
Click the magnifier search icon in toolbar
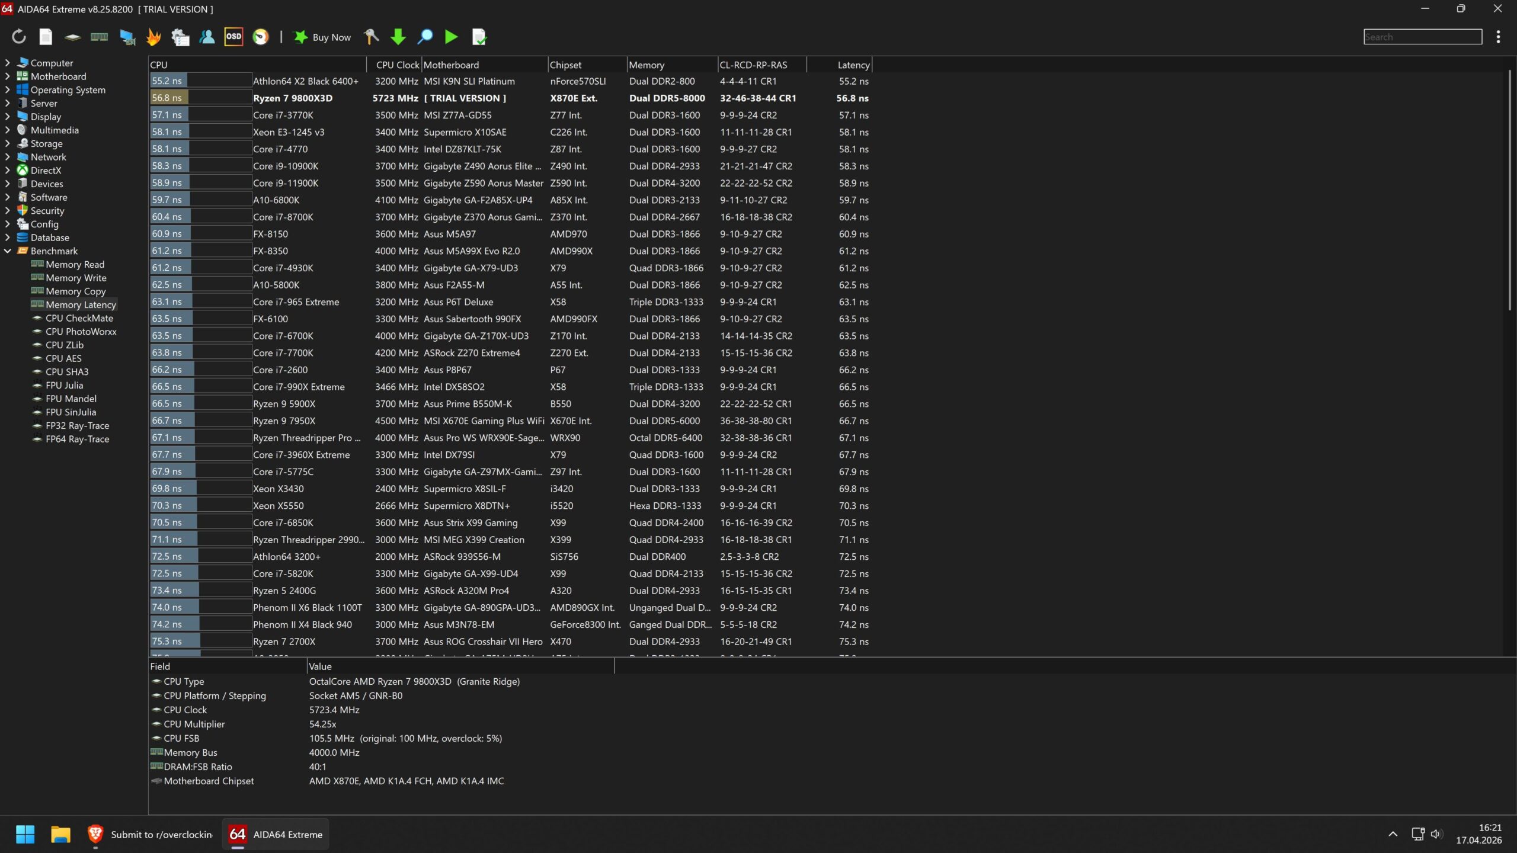click(x=425, y=37)
